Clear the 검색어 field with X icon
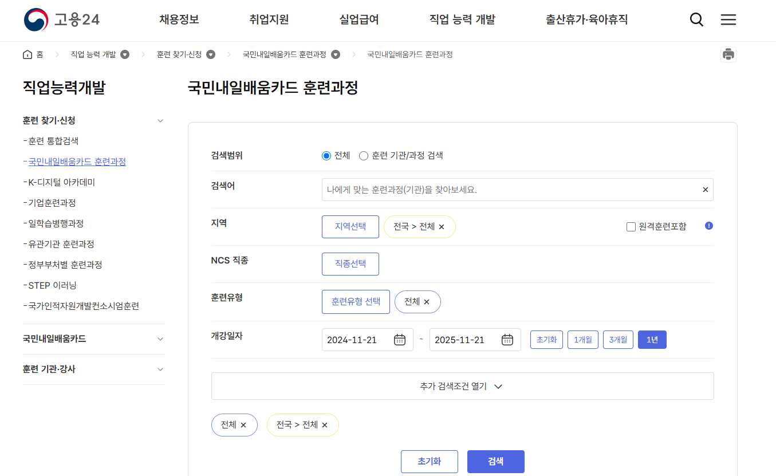 [706, 190]
